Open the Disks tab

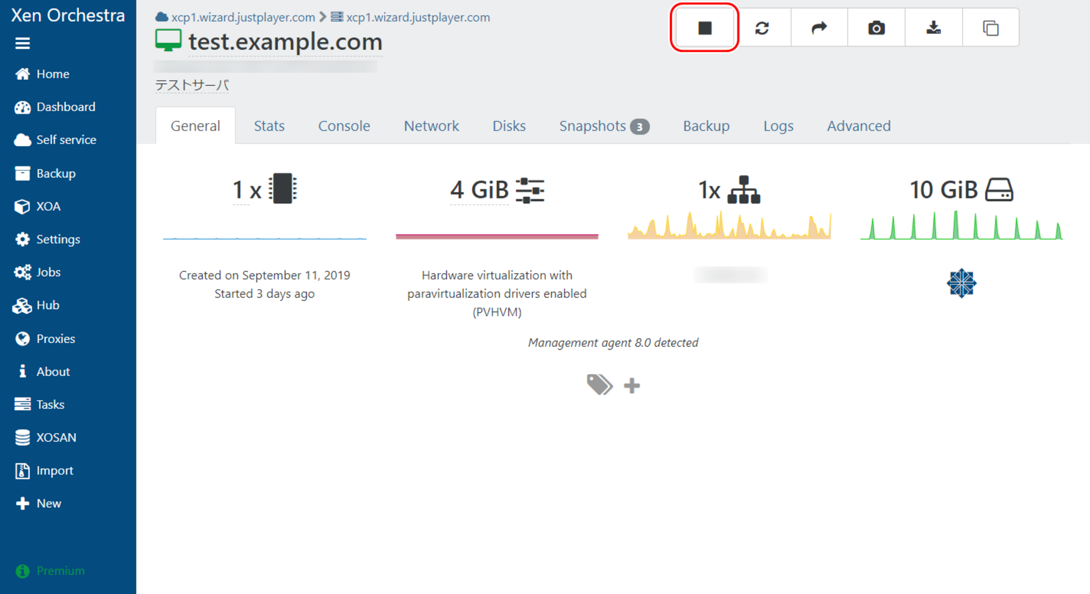(509, 126)
